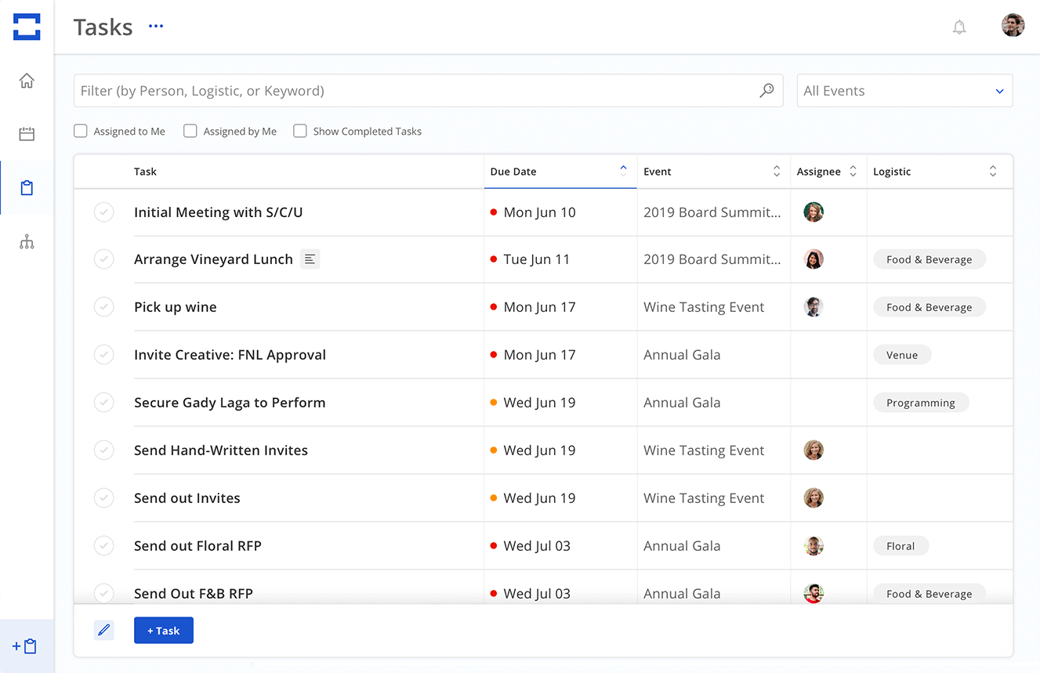Enable Show Completed Tasks
1040x673 pixels.
tap(300, 131)
